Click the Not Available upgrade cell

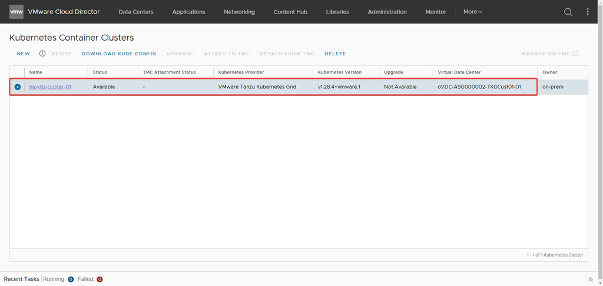[400, 87]
